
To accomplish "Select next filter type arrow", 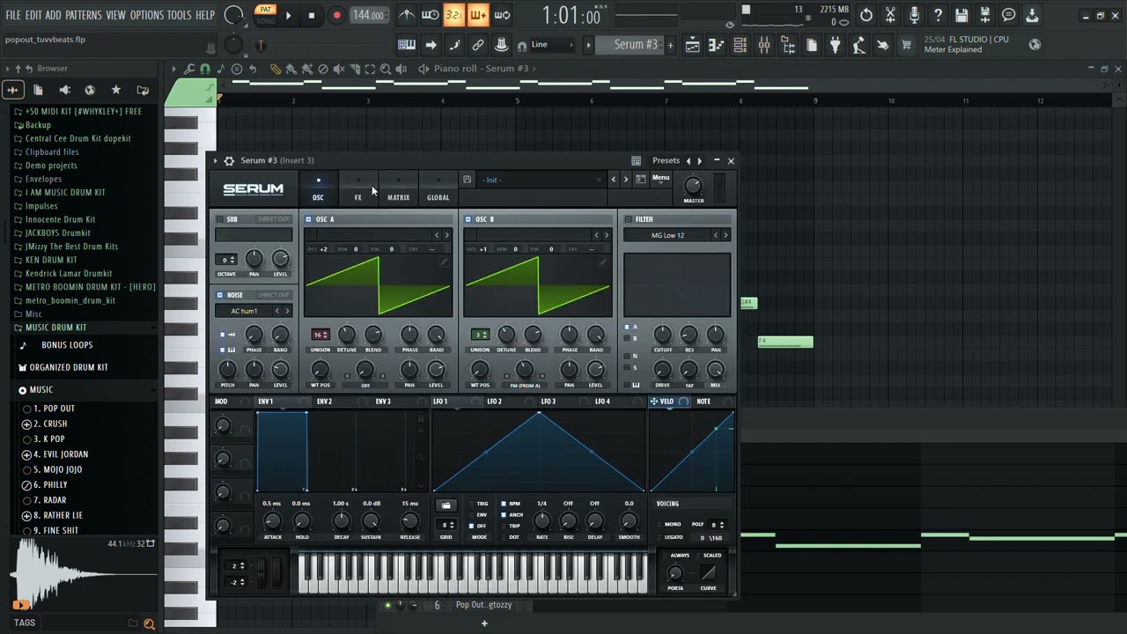I will click(x=726, y=235).
